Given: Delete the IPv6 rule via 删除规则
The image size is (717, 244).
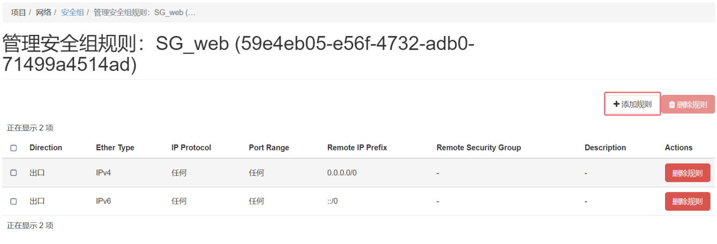Looking at the screenshot, I should click(x=688, y=202).
